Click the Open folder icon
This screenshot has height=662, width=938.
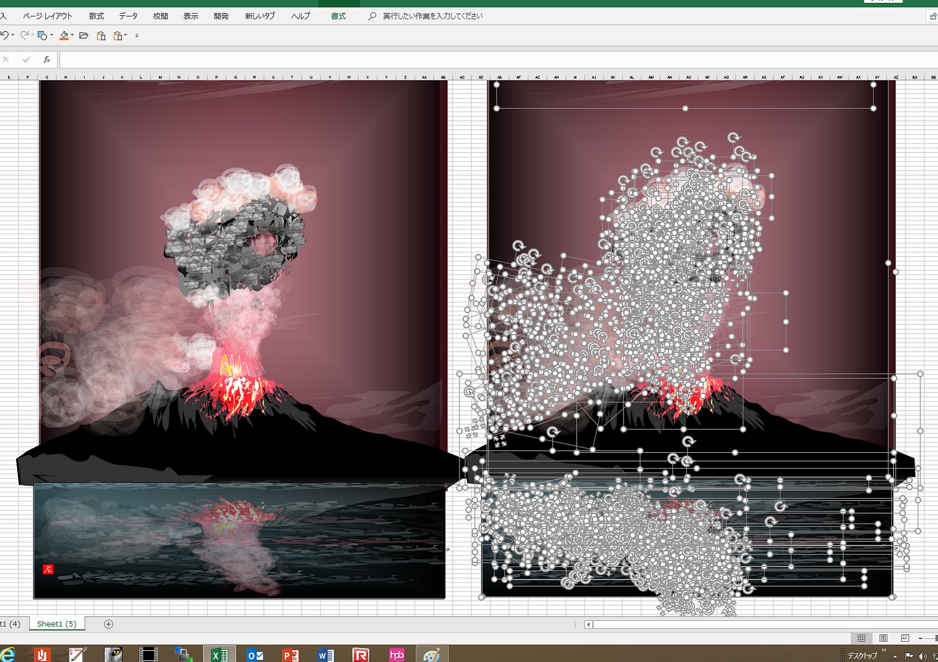click(x=84, y=36)
